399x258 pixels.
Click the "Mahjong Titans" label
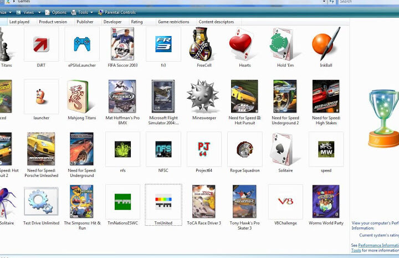82,118
